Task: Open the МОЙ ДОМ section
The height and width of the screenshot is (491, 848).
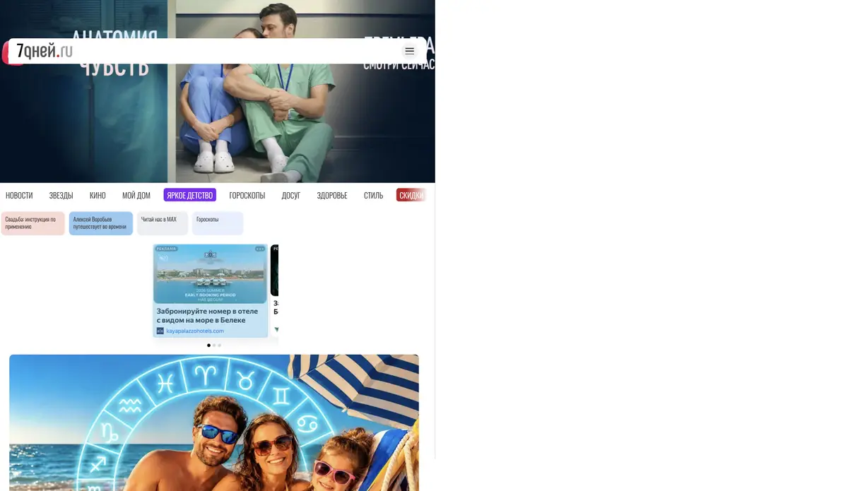Action: click(136, 195)
